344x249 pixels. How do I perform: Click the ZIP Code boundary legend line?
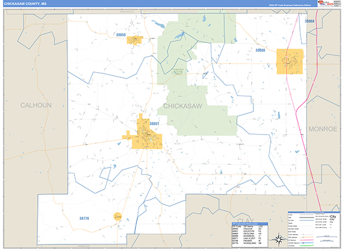307,220
